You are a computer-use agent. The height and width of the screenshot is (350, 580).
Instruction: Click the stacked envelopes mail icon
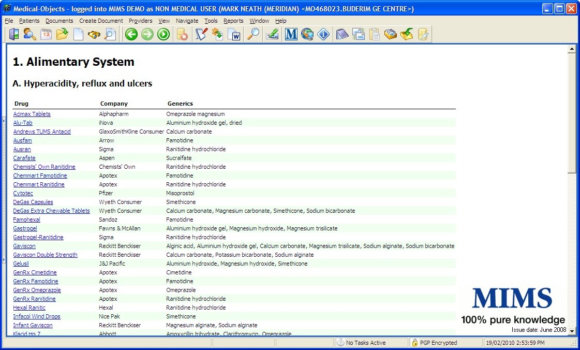[x=359, y=34]
